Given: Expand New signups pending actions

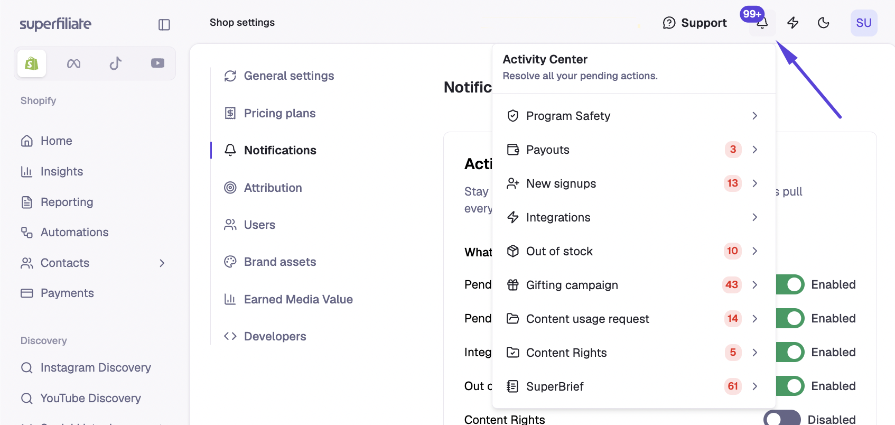Looking at the screenshot, I should pyautogui.click(x=633, y=183).
